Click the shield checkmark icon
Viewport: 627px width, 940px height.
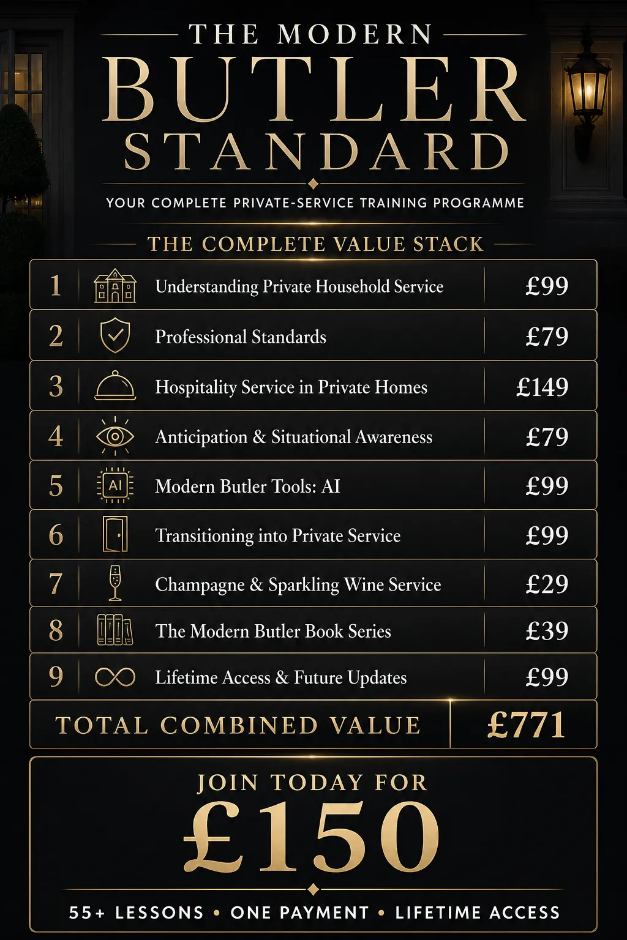coord(115,335)
